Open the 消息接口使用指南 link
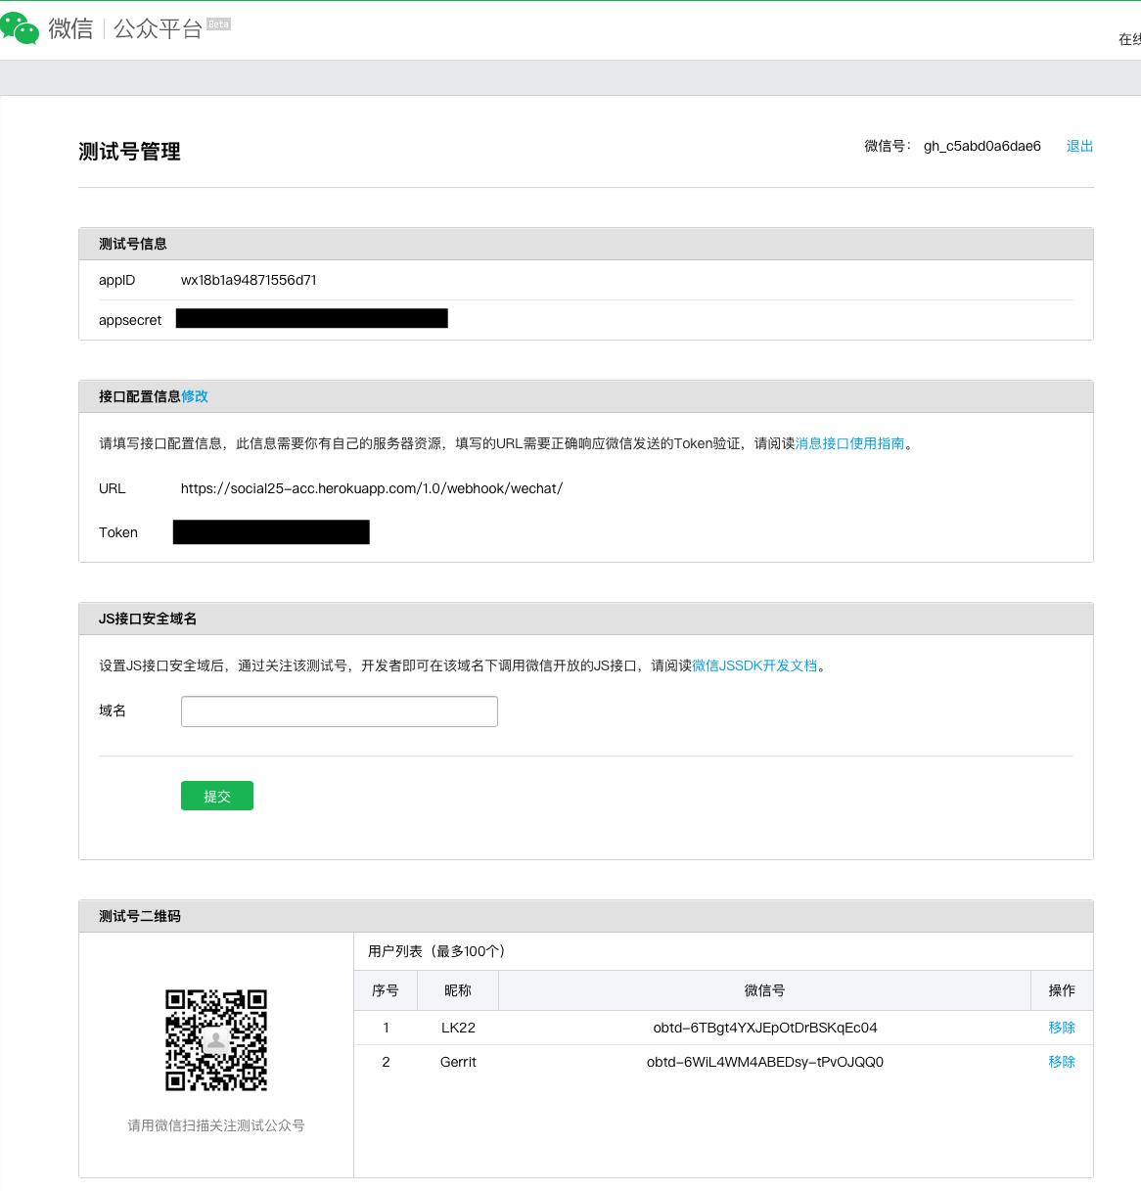 849,443
